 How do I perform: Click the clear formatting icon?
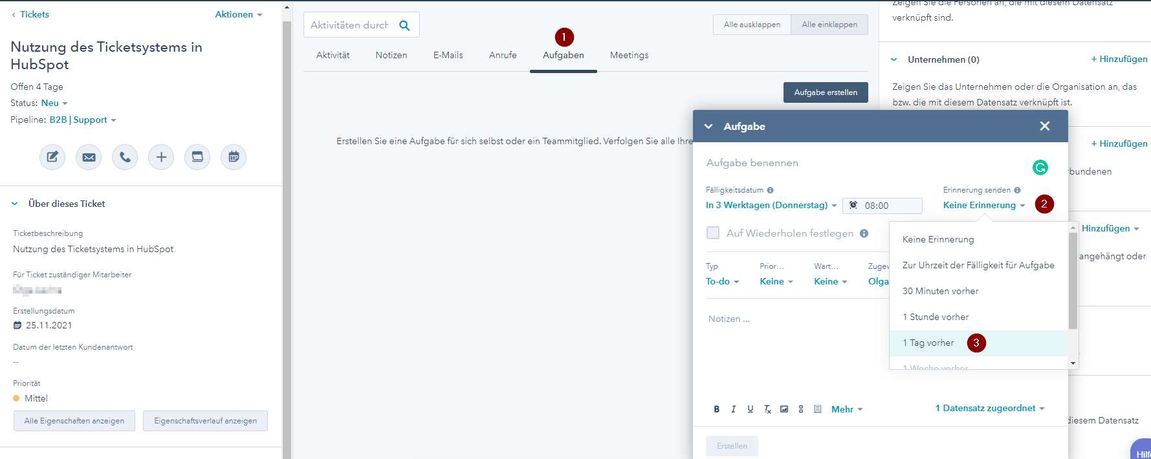(x=767, y=409)
